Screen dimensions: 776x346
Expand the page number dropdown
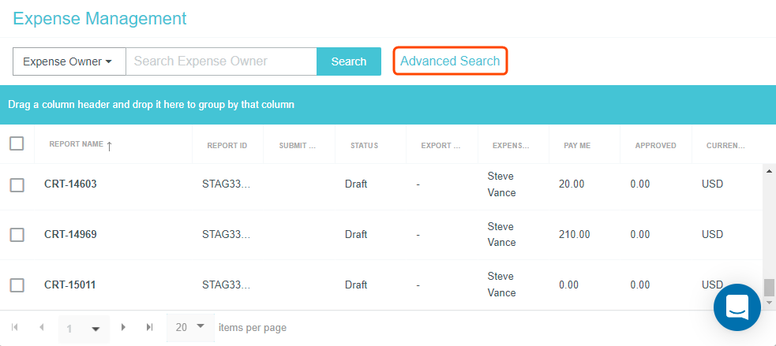[96, 329]
